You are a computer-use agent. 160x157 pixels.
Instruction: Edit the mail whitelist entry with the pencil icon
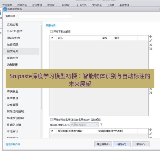[x=151, y=134]
